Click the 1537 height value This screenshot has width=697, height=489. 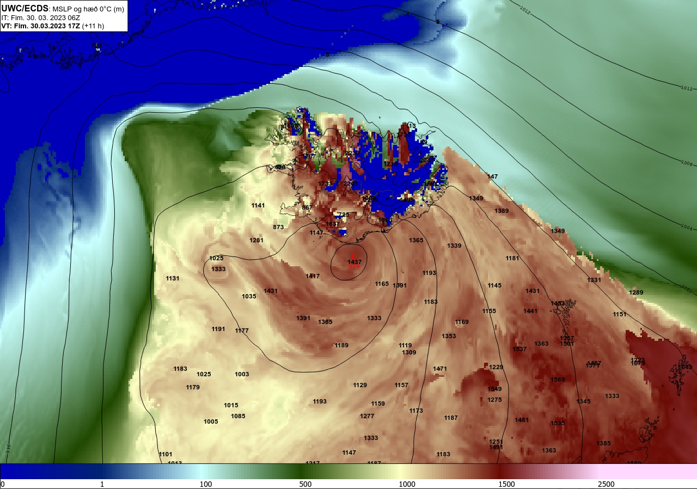pyautogui.click(x=519, y=349)
